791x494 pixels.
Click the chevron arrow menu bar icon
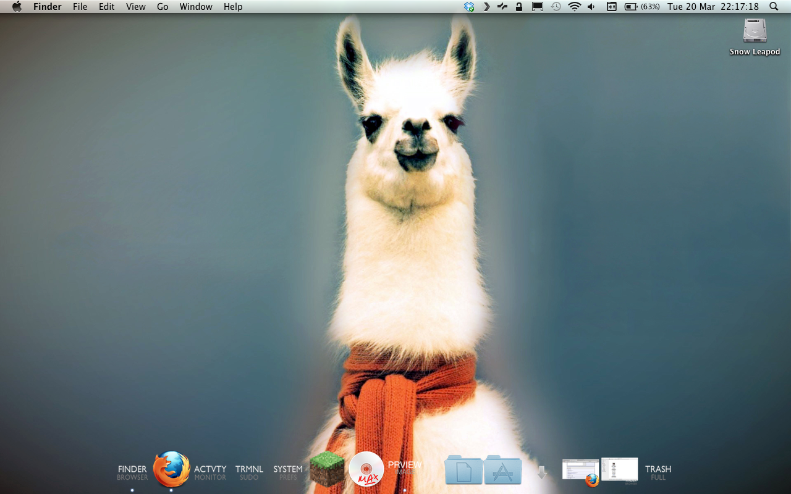[486, 7]
